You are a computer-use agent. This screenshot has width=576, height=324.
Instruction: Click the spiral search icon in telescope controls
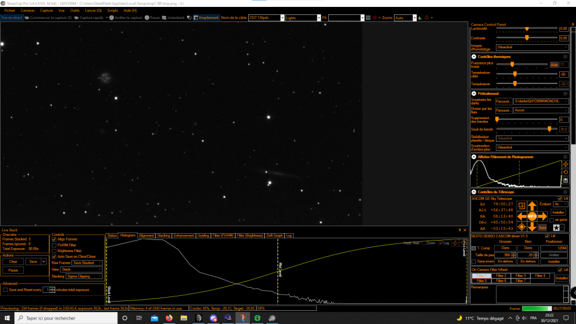pyautogui.click(x=521, y=206)
